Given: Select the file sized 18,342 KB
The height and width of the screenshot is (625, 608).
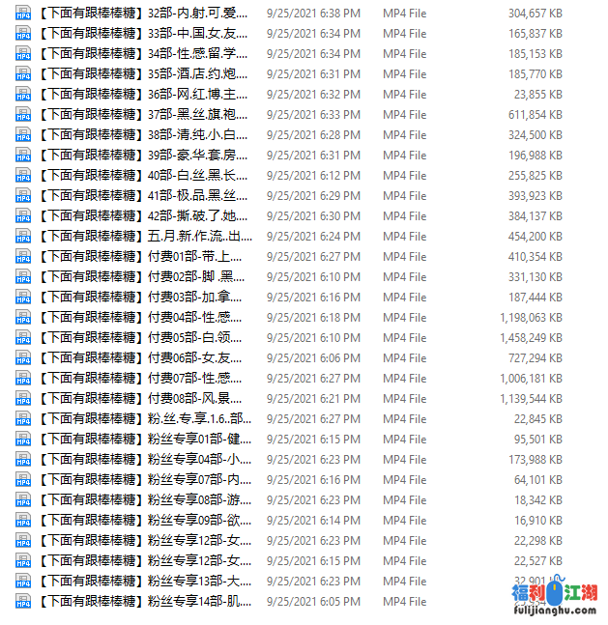Looking at the screenshot, I should click(x=538, y=499).
